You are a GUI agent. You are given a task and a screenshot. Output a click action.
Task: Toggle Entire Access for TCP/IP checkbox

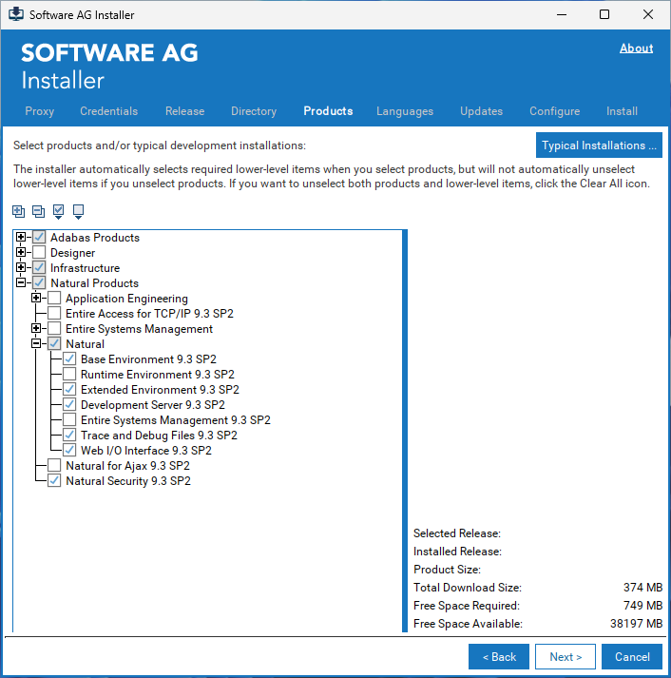54,314
